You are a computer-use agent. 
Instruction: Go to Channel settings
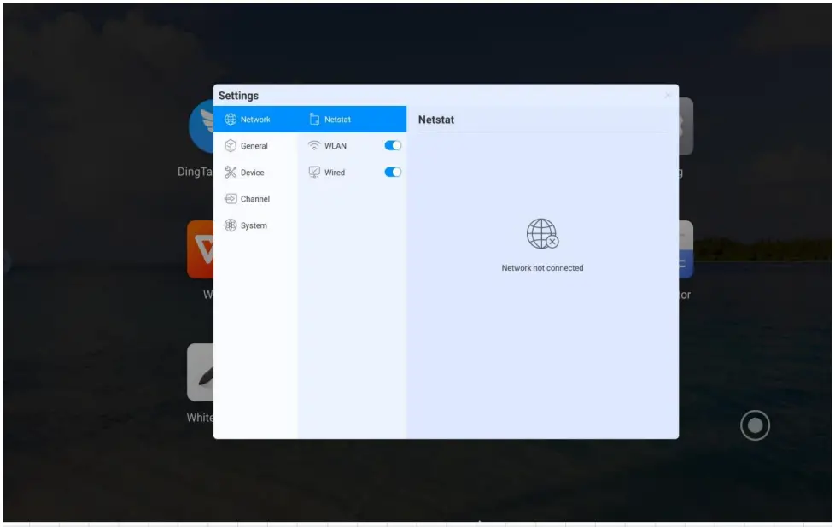pyautogui.click(x=255, y=199)
